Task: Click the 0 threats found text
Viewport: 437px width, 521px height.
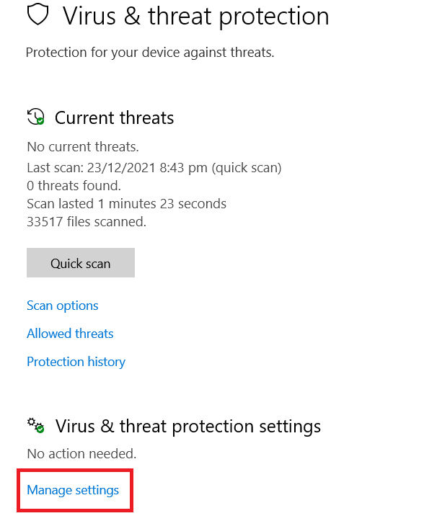Action: (74, 186)
